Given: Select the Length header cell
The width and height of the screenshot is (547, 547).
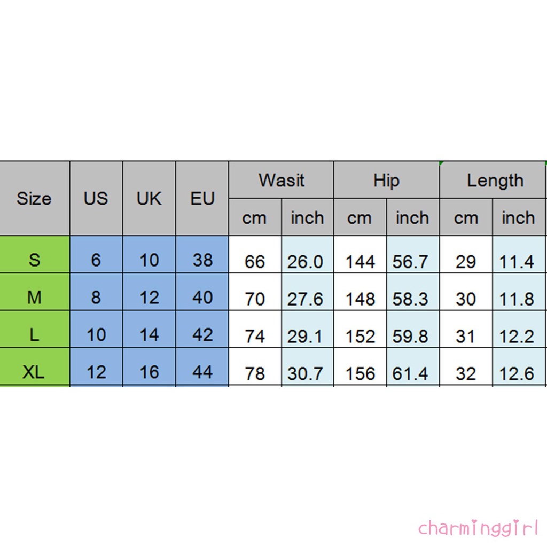Looking at the screenshot, I should click(x=495, y=180).
